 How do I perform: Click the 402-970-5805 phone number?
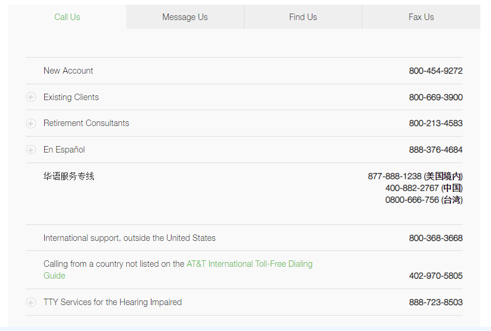tap(436, 276)
